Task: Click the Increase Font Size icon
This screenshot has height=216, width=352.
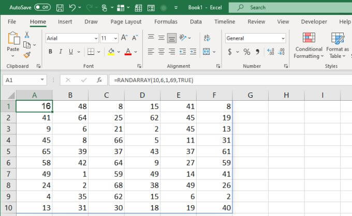Action: tap(124, 38)
